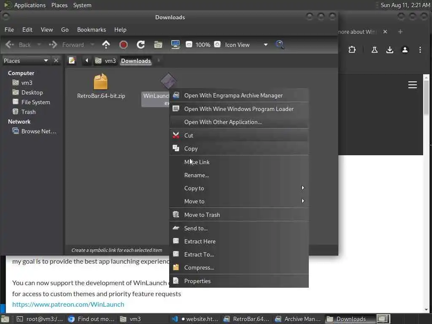Select the WinLaunch file icon
432x324 pixels.
[x=169, y=81]
